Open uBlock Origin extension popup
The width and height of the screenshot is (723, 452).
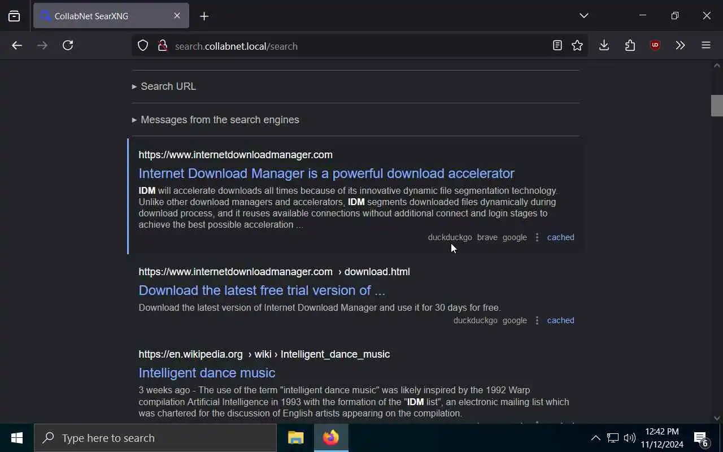[655, 46]
